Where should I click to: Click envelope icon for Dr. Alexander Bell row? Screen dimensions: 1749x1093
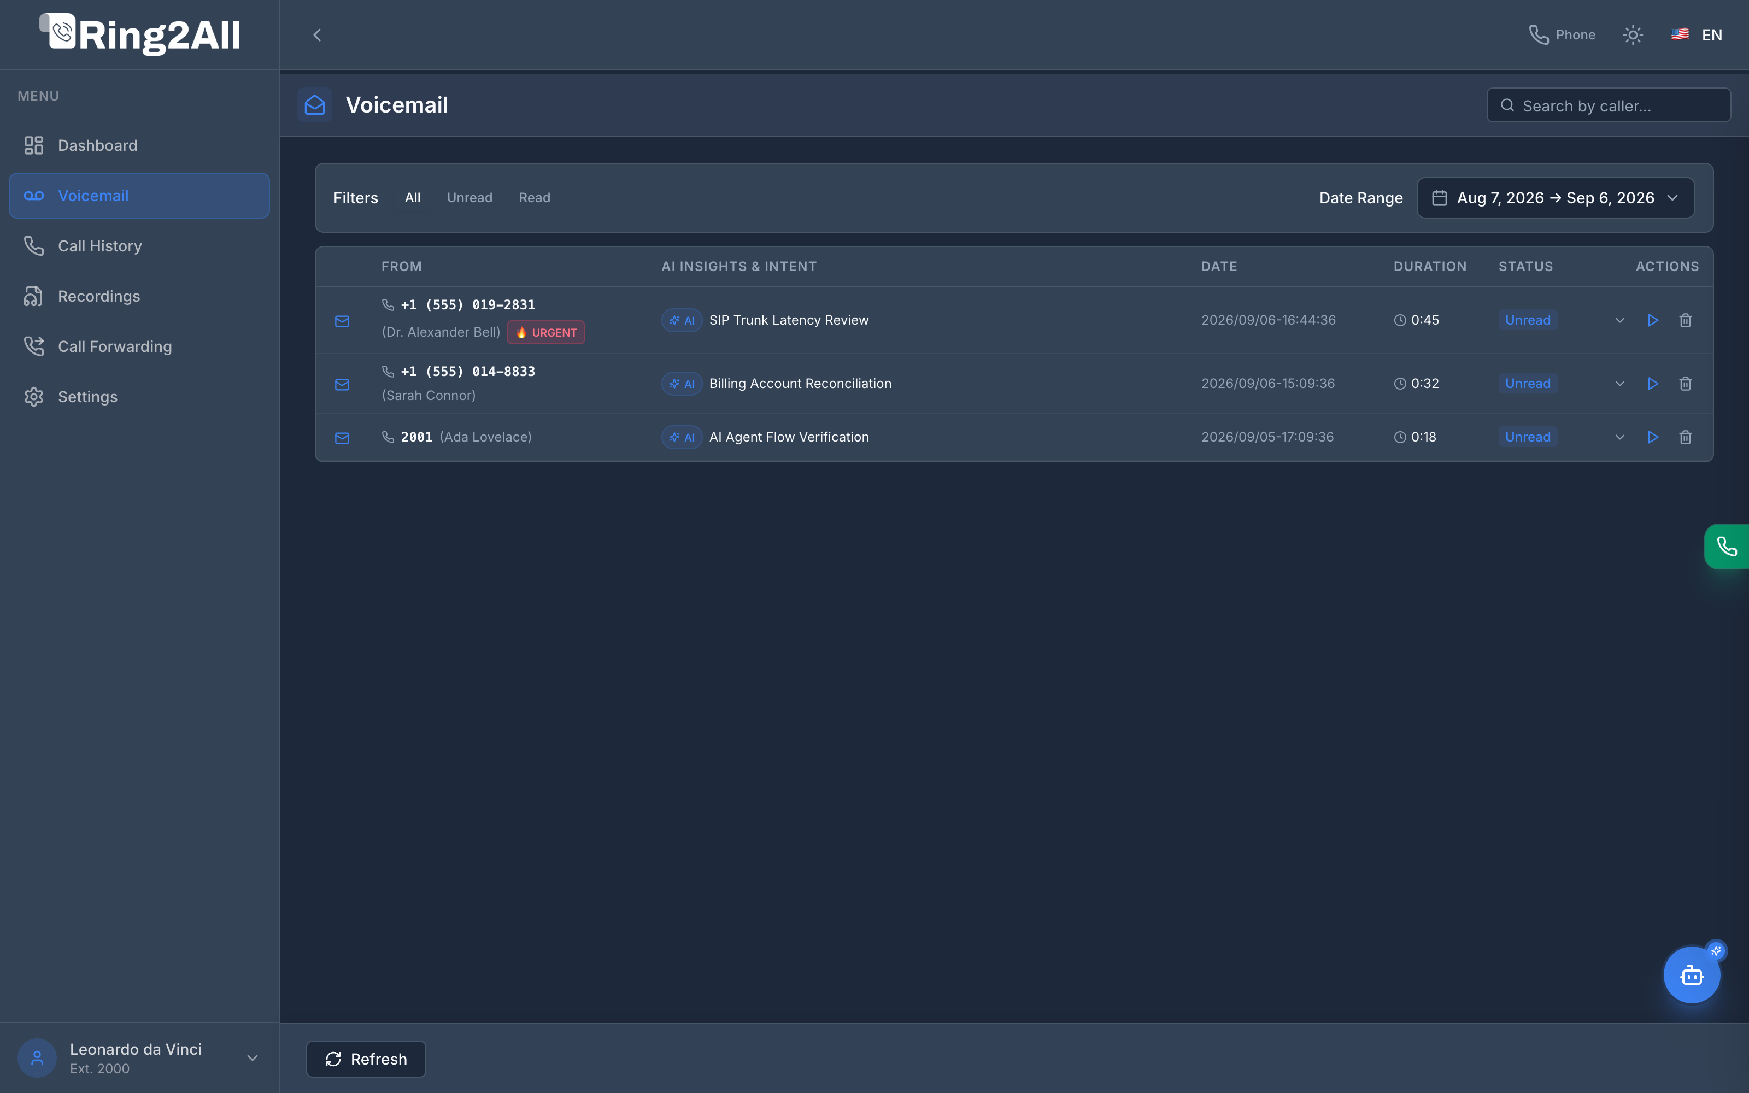[343, 321]
